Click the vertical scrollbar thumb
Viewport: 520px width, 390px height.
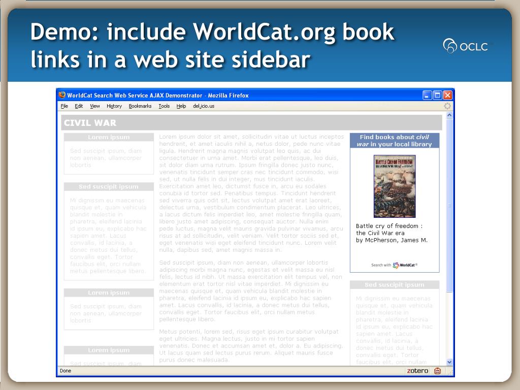pos(449,206)
